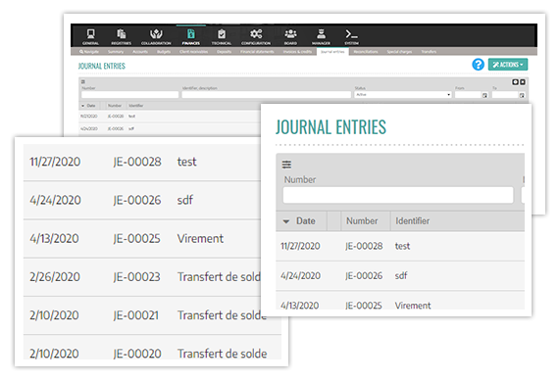Click filter settings icon in small background window

tap(83, 82)
